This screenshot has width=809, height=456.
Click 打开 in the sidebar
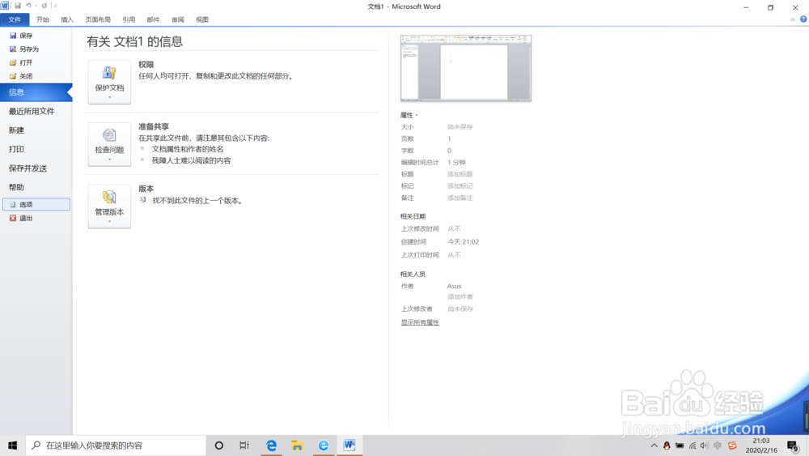click(21, 62)
